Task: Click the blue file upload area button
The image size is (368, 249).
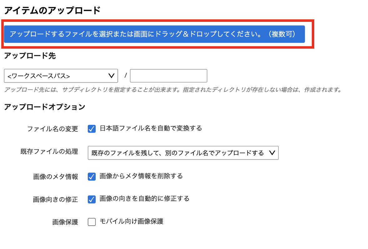Action: 154,34
